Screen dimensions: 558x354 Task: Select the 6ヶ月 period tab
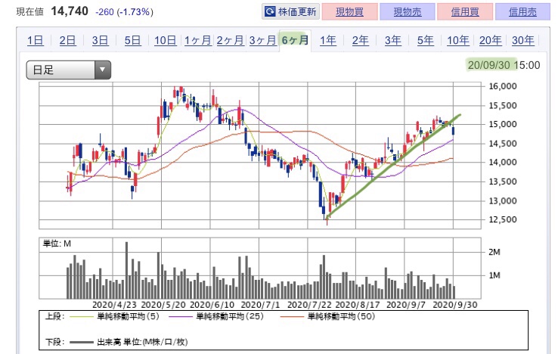pos(295,40)
